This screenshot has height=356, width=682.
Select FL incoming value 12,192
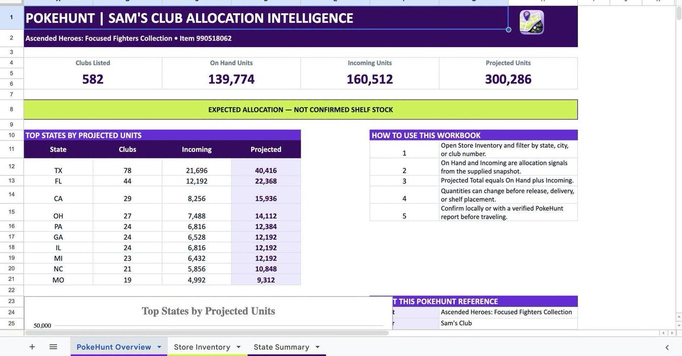click(x=197, y=181)
